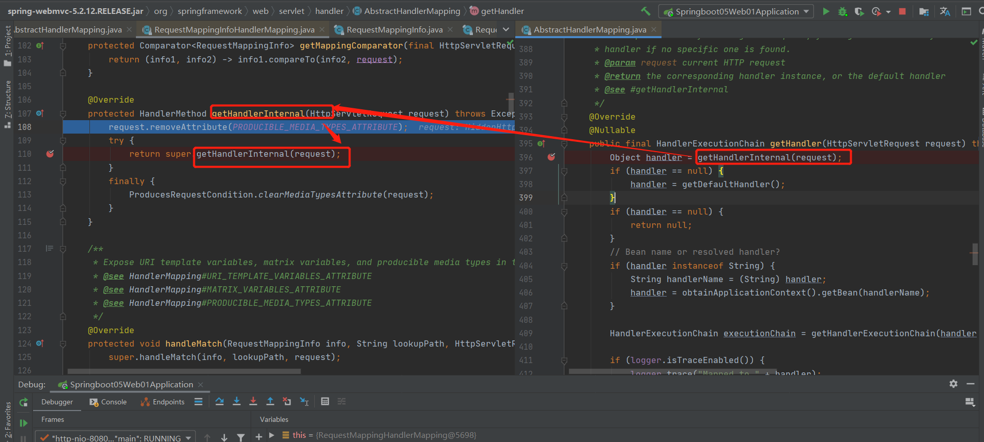Collapse if block fold at line 404

point(564,266)
